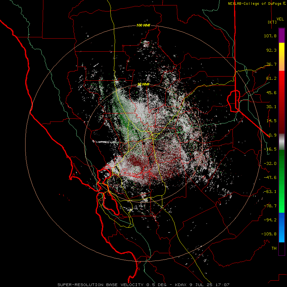Click the -32.0 velocity scale value
Screen dimensions: 287x287
point(270,164)
